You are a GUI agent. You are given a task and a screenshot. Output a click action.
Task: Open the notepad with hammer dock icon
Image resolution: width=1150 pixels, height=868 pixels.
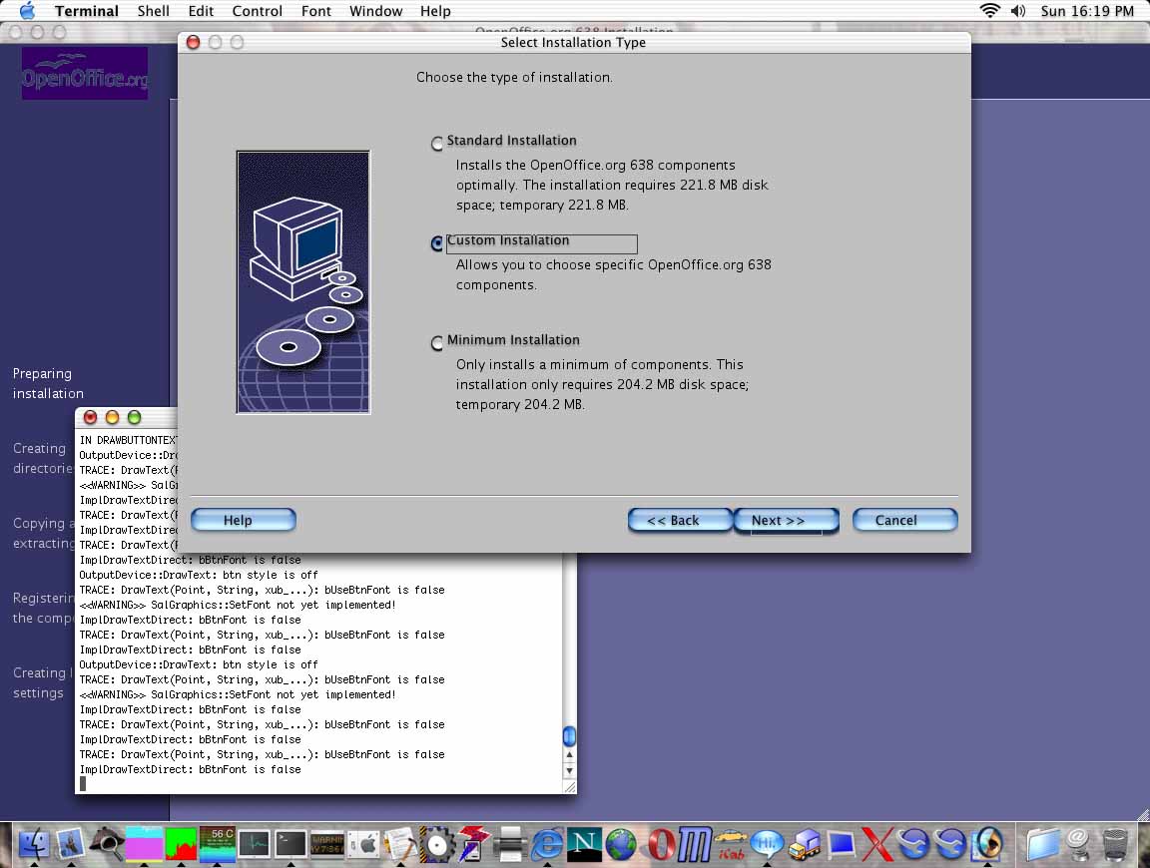pos(400,844)
